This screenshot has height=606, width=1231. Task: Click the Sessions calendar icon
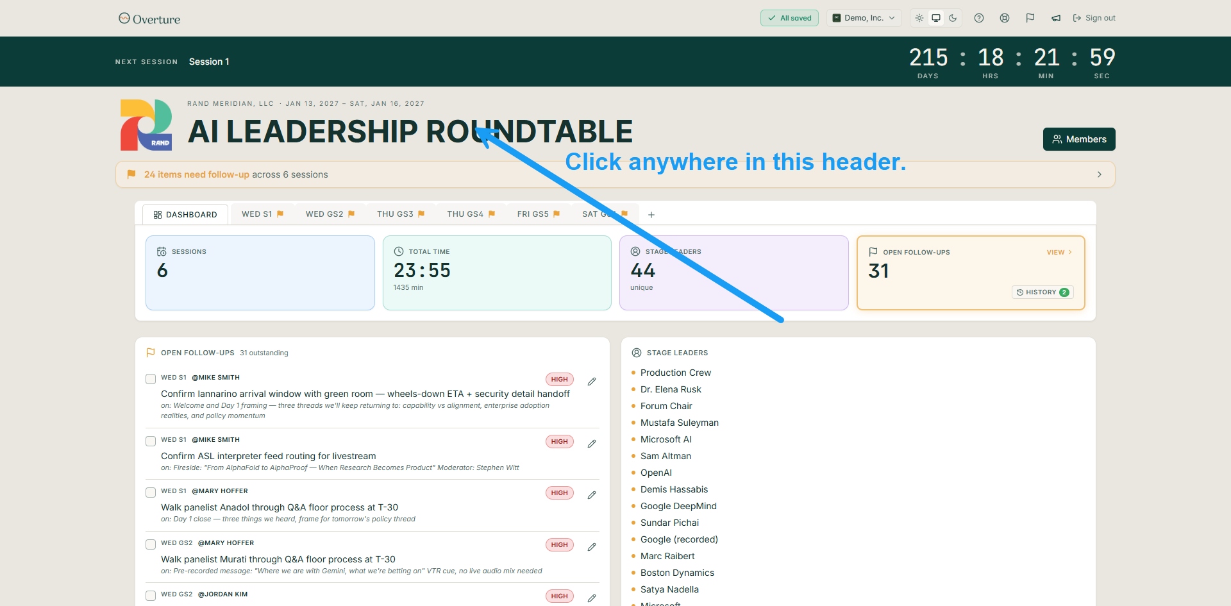click(162, 251)
